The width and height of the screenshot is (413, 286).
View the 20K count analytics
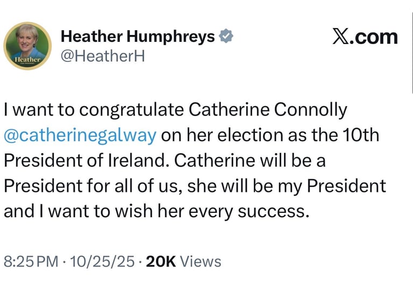(x=161, y=261)
